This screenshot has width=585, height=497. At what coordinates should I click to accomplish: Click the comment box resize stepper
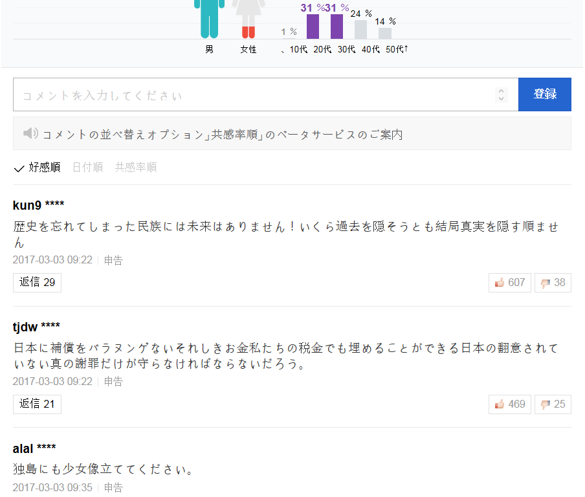(x=501, y=95)
